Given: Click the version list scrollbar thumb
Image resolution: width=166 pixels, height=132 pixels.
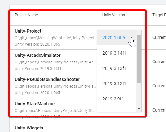Looking at the screenshot, I should click(139, 59).
